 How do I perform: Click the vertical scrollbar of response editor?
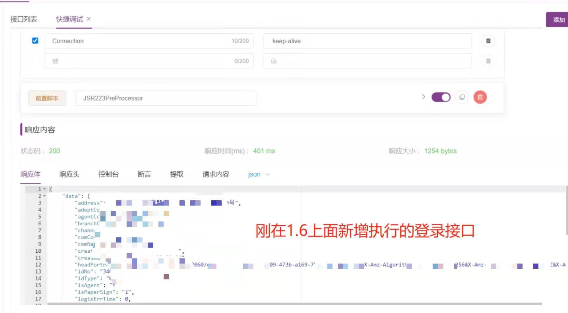click(567, 211)
